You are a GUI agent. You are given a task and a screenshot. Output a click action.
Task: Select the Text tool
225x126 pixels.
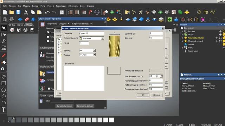pos(4,110)
